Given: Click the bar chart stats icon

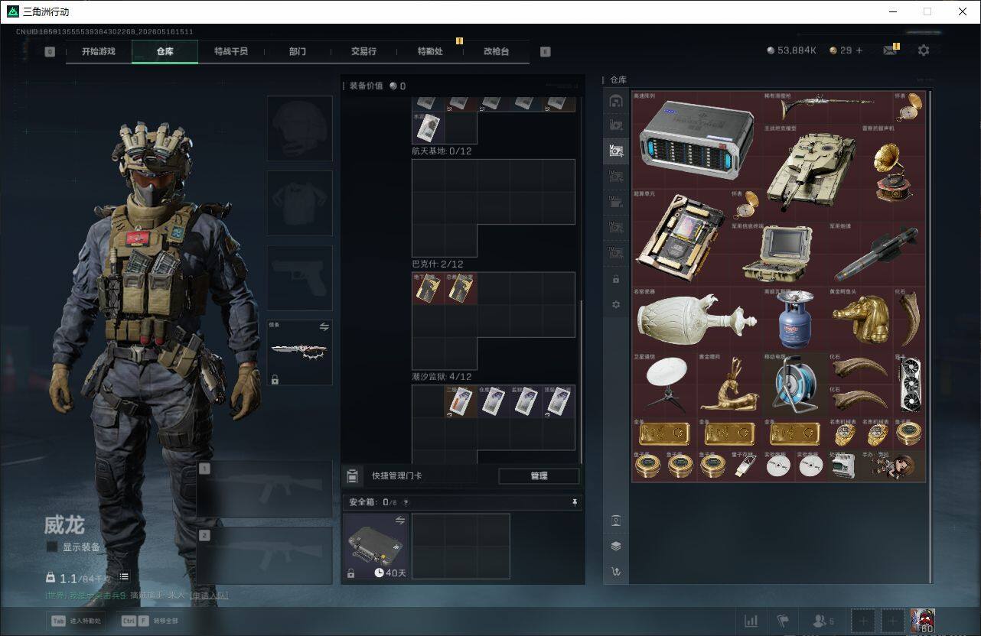Looking at the screenshot, I should pos(751,621).
